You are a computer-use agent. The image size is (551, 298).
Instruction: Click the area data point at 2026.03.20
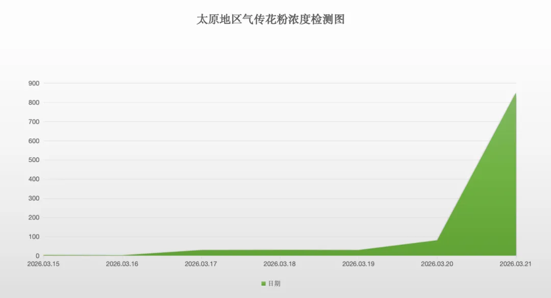point(437,240)
